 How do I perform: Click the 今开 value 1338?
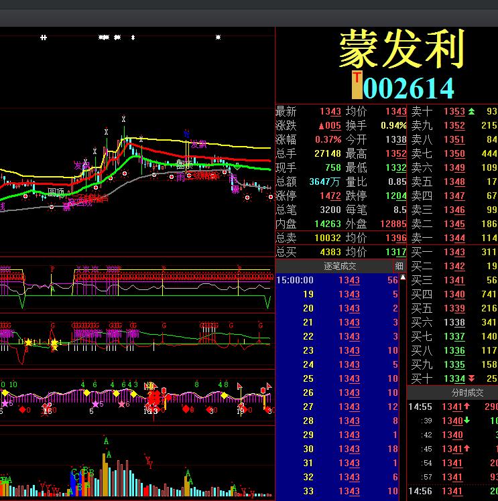395,139
